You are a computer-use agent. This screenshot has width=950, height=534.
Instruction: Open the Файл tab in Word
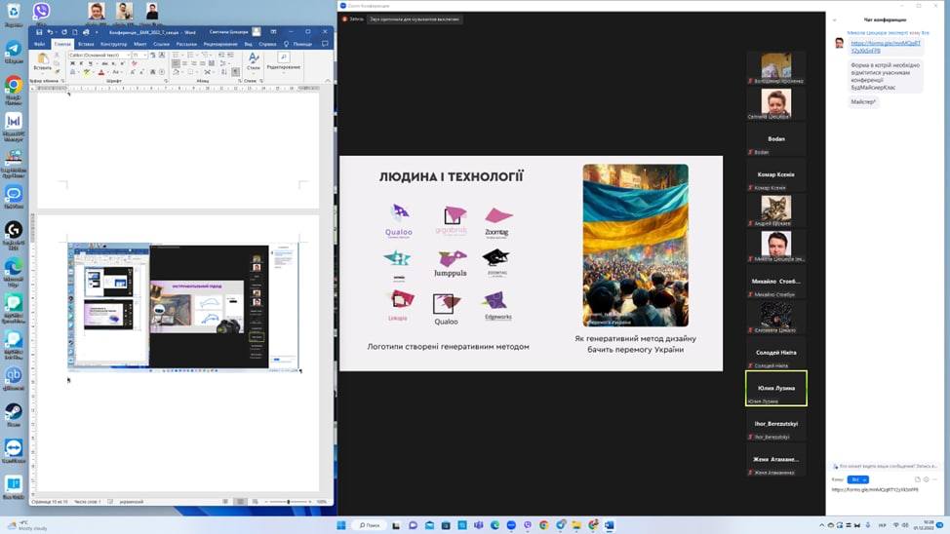40,44
